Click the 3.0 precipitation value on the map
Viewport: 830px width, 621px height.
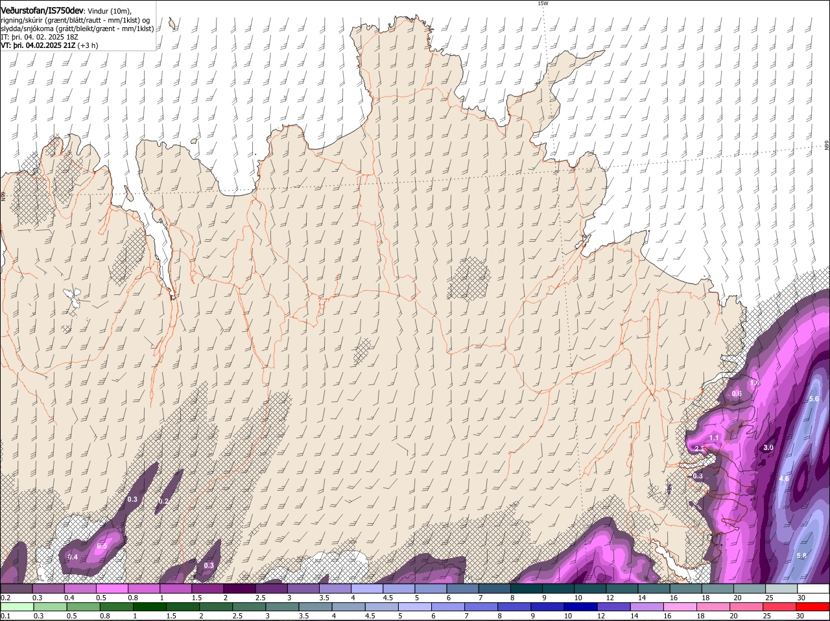coord(768,448)
